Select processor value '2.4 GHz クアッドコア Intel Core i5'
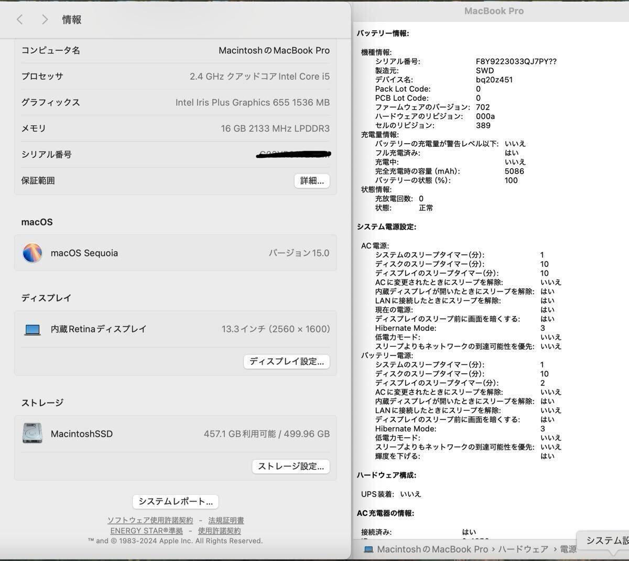Viewport: 629px width, 561px height. coord(260,77)
